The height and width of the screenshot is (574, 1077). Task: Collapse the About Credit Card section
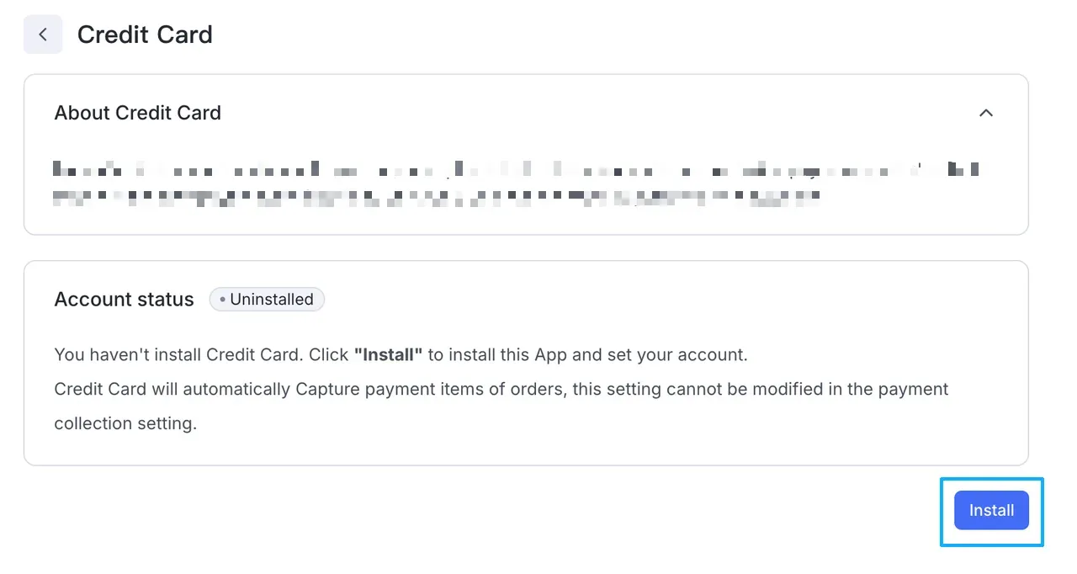tap(986, 113)
